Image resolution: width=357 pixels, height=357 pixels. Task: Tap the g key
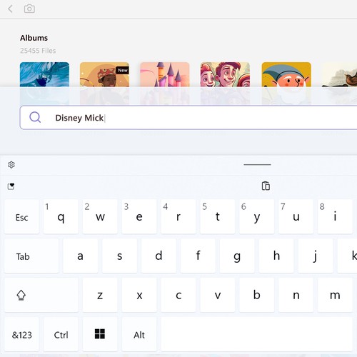237,256
